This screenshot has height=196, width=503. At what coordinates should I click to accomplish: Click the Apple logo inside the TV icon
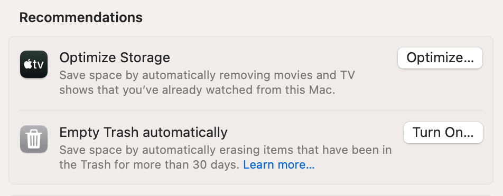28,65
